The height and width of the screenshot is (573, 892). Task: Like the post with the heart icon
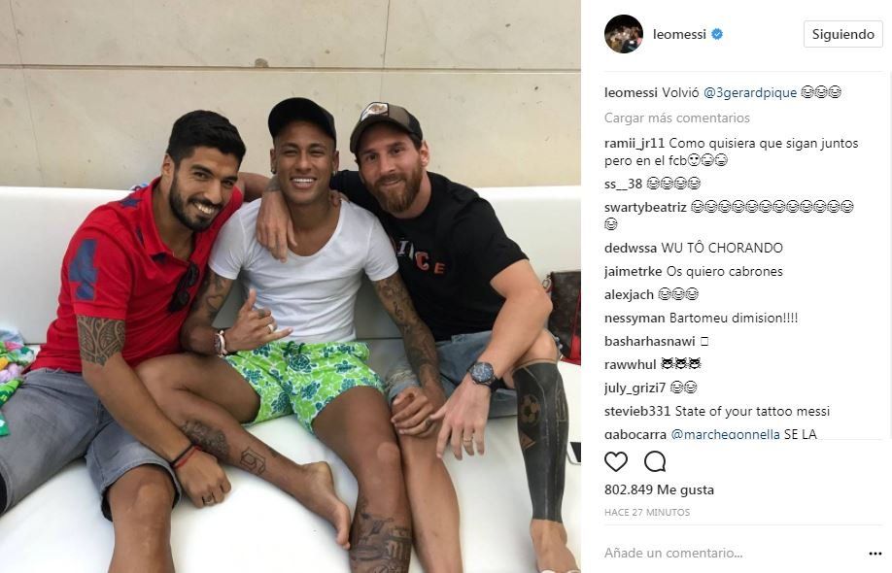tap(615, 461)
